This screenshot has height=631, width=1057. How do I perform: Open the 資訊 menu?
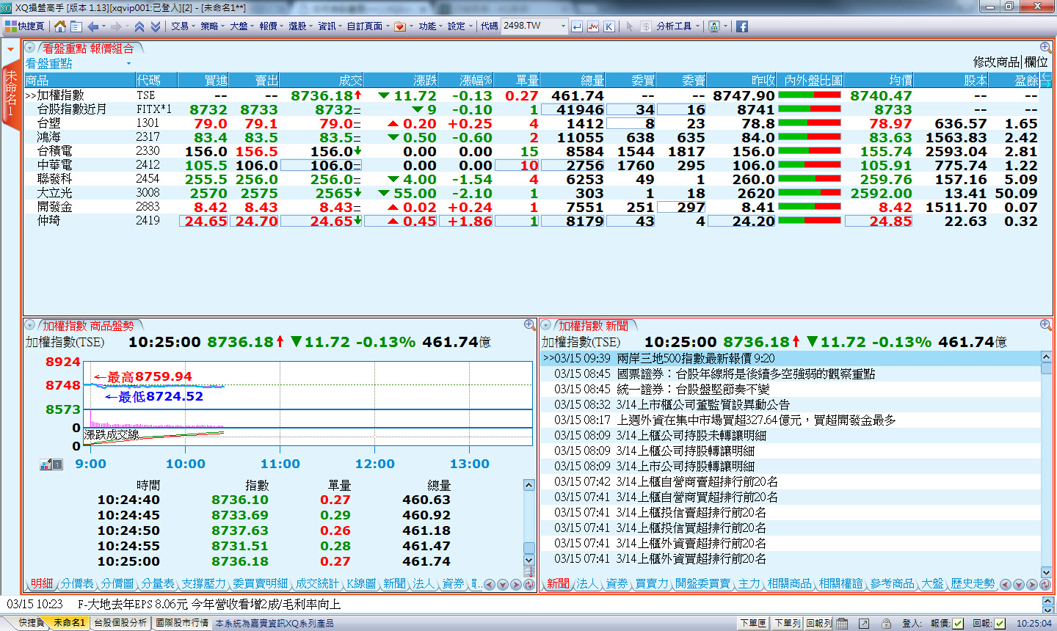[x=330, y=26]
